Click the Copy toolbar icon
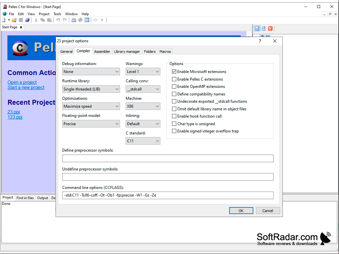The width and height of the screenshot is (339, 254). coord(43,20)
